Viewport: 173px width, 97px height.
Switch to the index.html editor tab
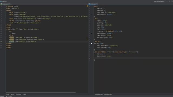coord(5,4)
